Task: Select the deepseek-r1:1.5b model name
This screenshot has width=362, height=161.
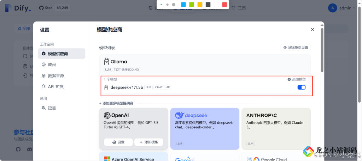Action: click(x=127, y=87)
